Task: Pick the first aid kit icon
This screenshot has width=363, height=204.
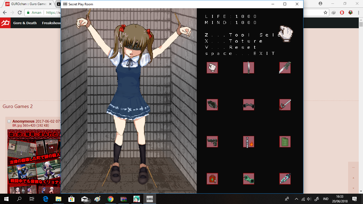Action: 212,178
